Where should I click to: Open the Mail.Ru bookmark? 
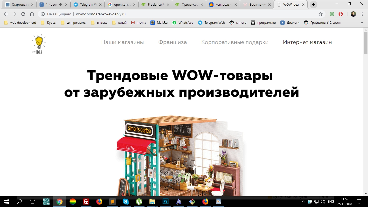[159, 23]
